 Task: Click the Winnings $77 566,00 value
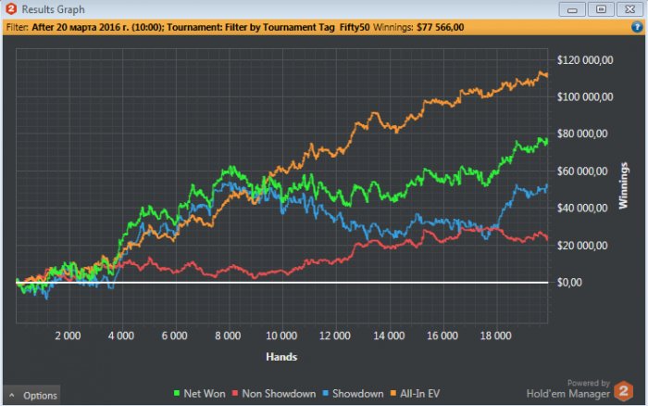(x=440, y=27)
